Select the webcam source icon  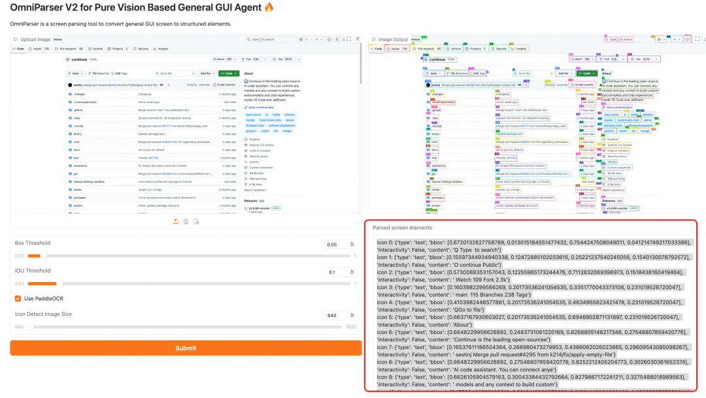point(186,221)
